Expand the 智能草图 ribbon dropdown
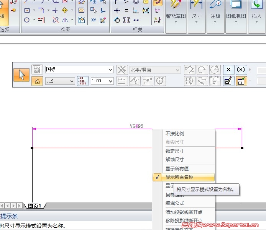 click(x=176, y=22)
